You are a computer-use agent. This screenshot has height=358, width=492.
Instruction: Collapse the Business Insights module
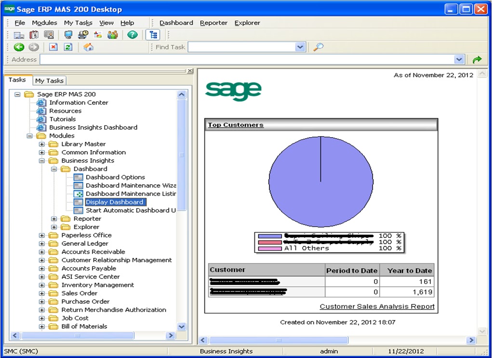[x=42, y=161]
